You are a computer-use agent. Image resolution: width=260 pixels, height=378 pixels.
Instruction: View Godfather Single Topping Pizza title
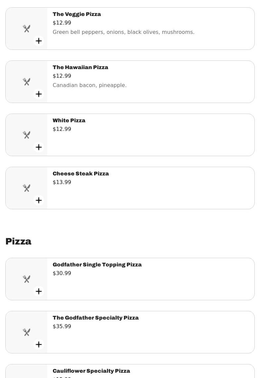[97, 265]
